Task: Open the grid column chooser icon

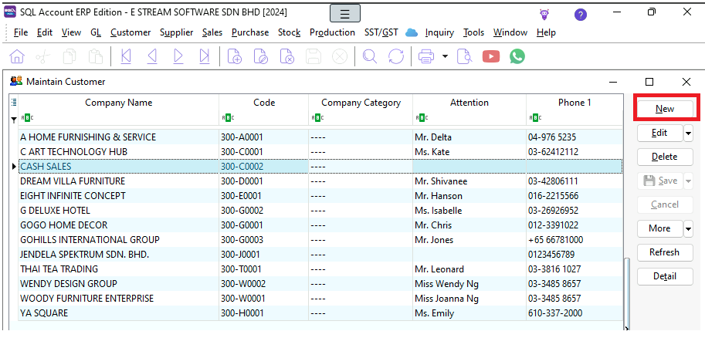Action: [13, 102]
